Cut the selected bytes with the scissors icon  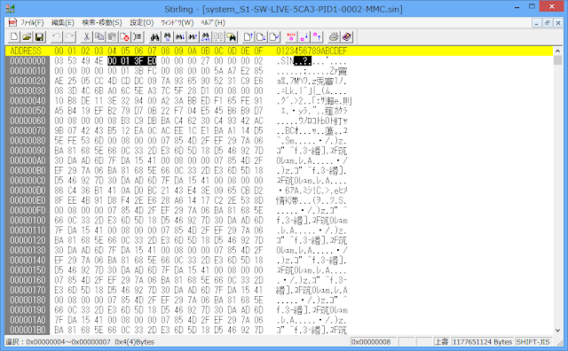click(86, 37)
